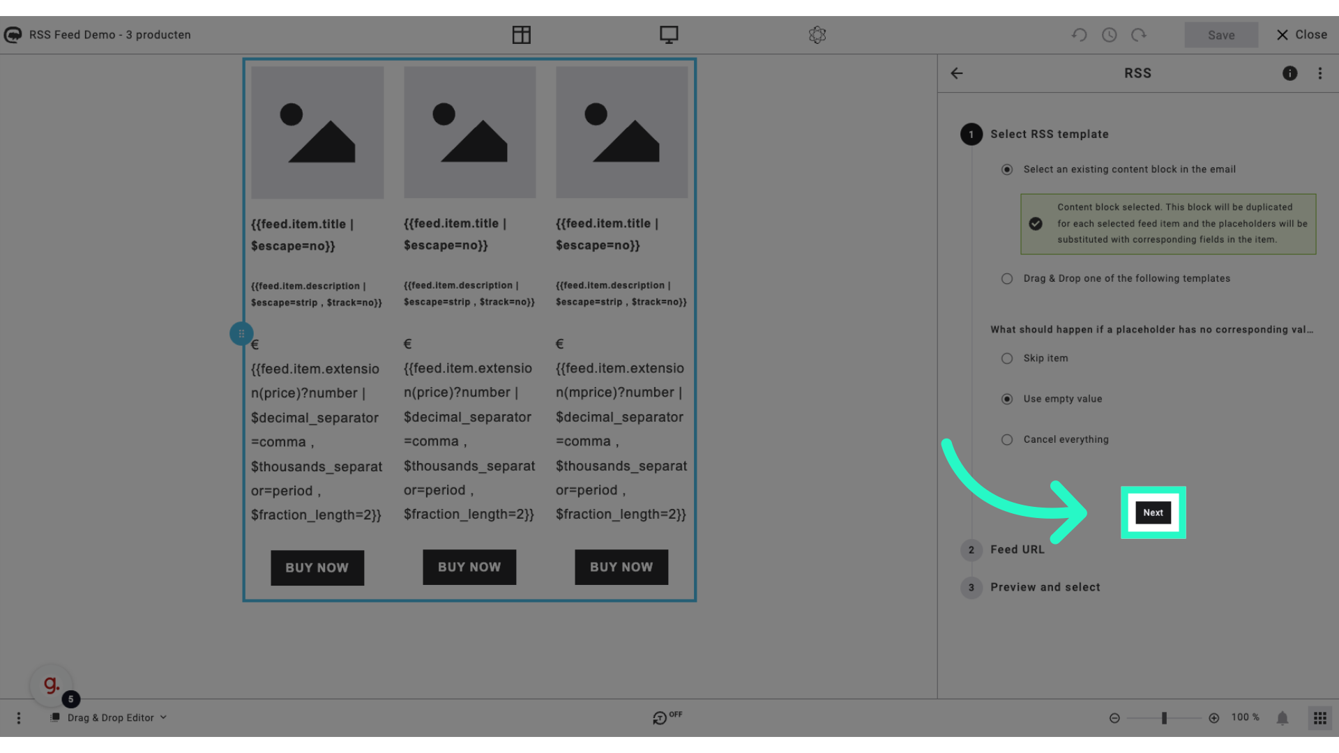Select the Use empty value radio button
The width and height of the screenshot is (1339, 753).
(1008, 398)
